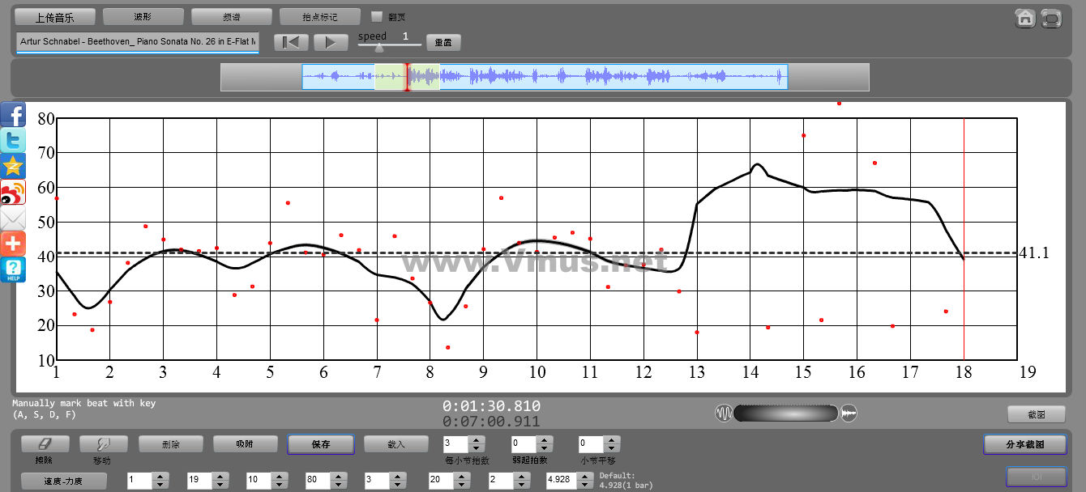The image size is (1086, 492).
Task: Decrease the 弱起拍数 pickup beats stepper
Action: tap(545, 448)
